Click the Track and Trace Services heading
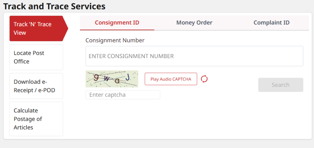The width and height of the screenshot is (314, 148). [54, 6]
